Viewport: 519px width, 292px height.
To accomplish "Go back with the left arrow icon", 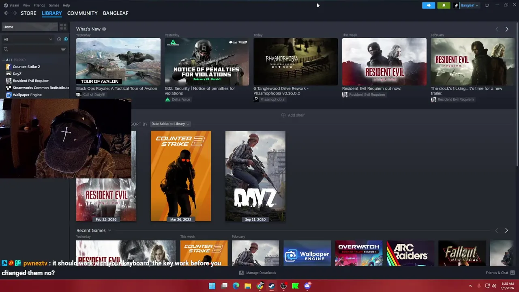I will tap(6, 13).
